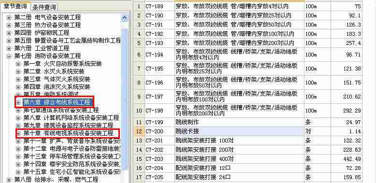This screenshot has height=183, width=376.
Task: Collapse 第七册 消防设备安装工程 node
Action: [9, 56]
